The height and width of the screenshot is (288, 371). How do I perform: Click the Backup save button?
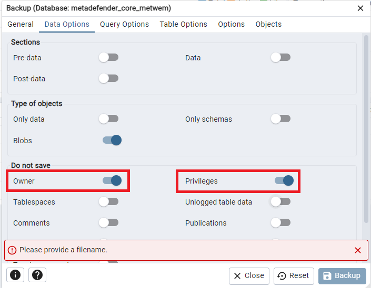pos(342,276)
